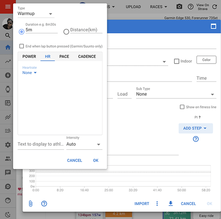Screen dimensions: 221x219
Task: Click the download workout icon
Action: (x=171, y=203)
